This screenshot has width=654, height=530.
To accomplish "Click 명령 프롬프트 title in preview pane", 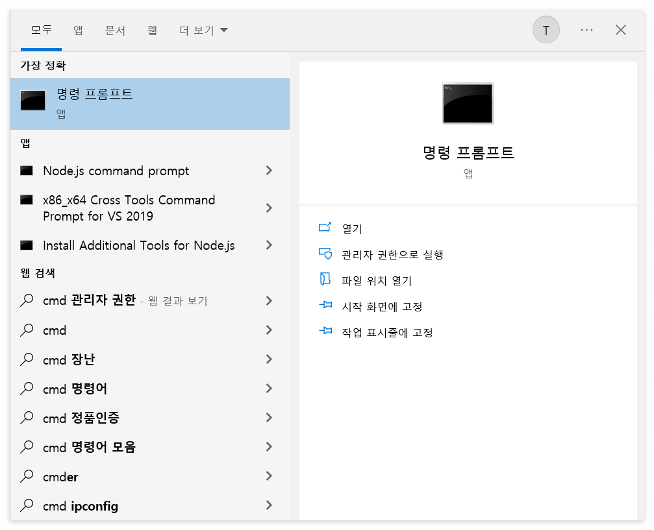I will [x=468, y=152].
